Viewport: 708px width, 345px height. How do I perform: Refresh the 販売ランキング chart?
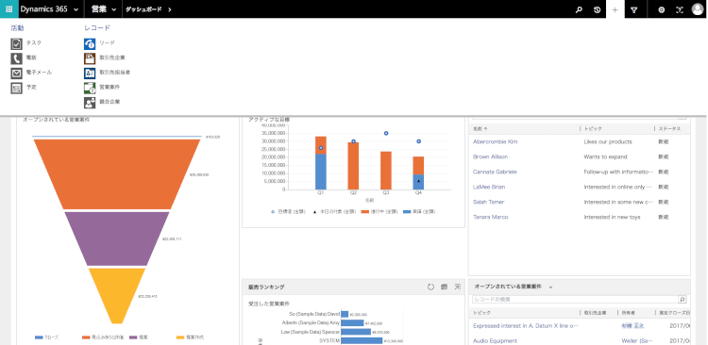tap(430, 287)
